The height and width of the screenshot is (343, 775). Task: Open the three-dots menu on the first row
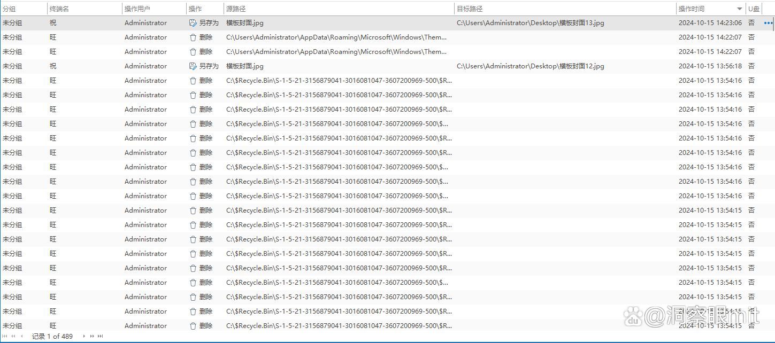click(x=769, y=23)
